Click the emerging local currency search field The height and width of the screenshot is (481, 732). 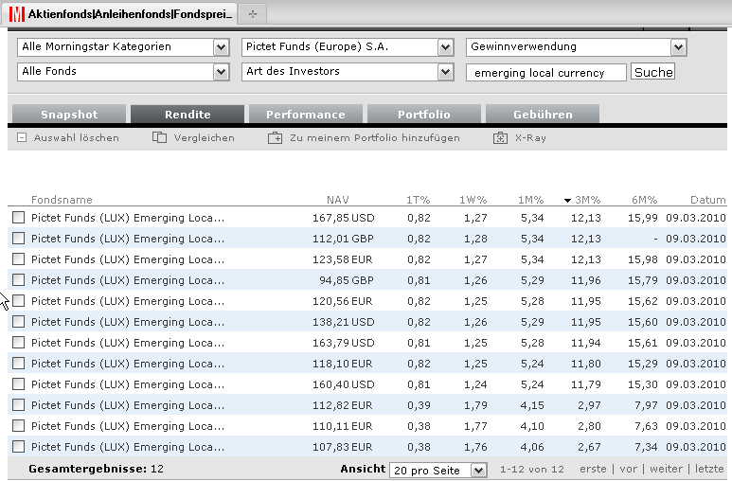546,73
